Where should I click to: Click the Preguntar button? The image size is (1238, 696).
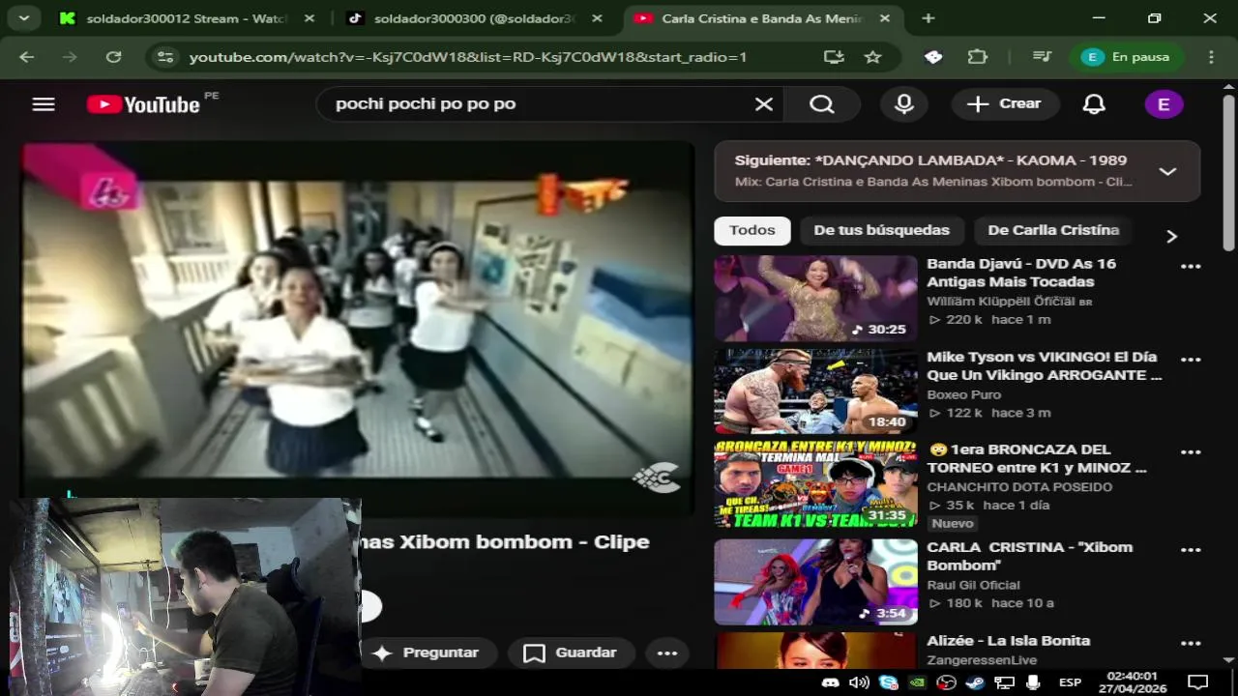(x=427, y=653)
